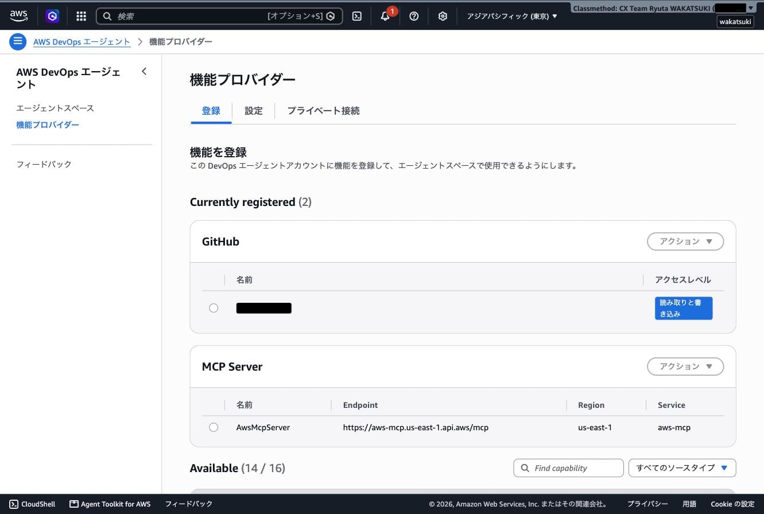Click the AwsMcpServer name cell
Viewport: 764px width, 514px height.
coord(263,427)
